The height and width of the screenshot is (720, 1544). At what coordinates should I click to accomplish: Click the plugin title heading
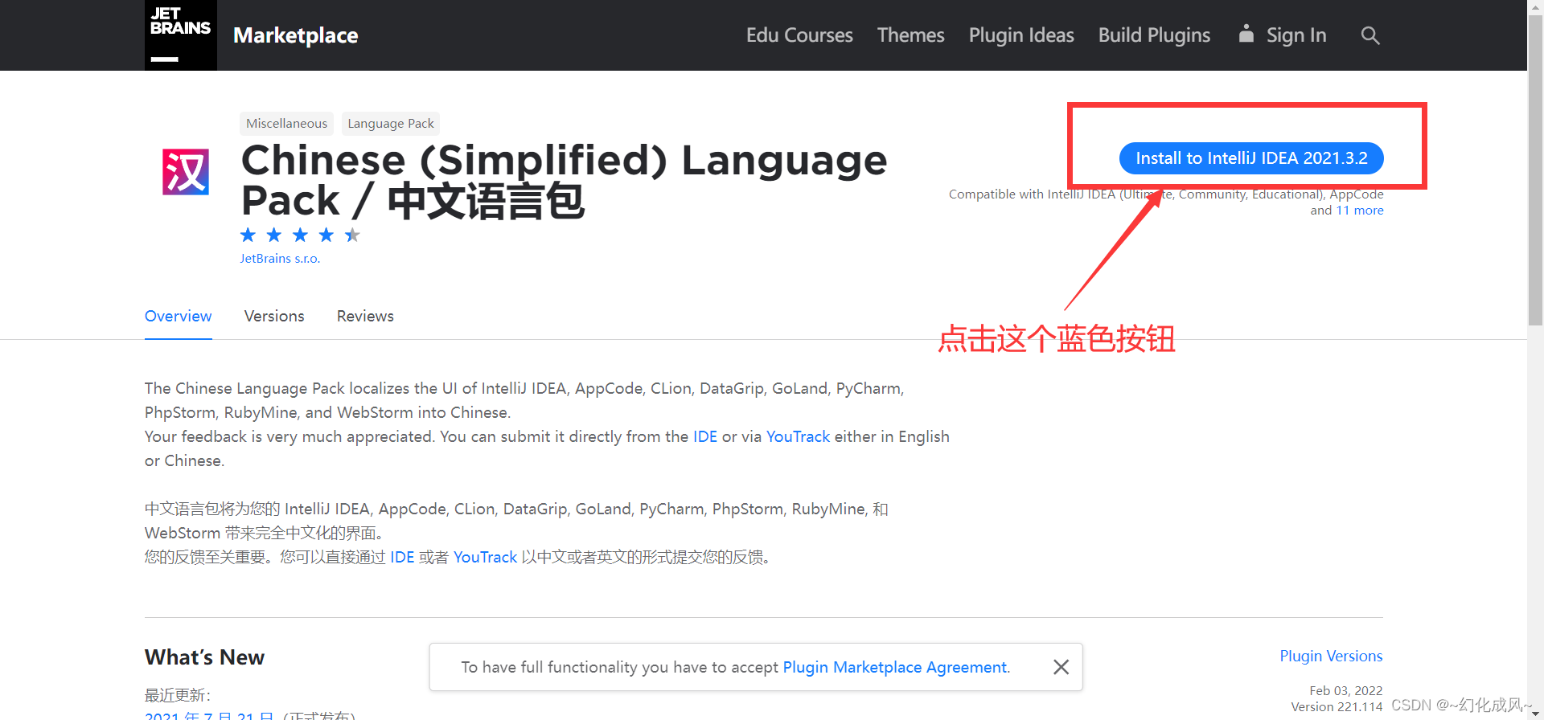pyautogui.click(x=564, y=180)
